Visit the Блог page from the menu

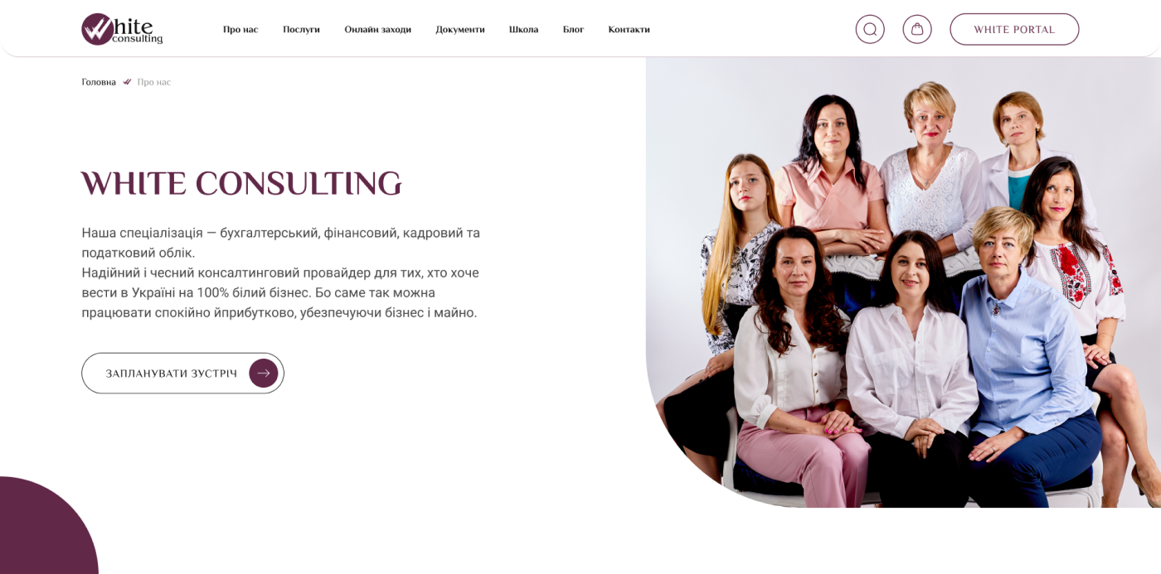pos(573,30)
